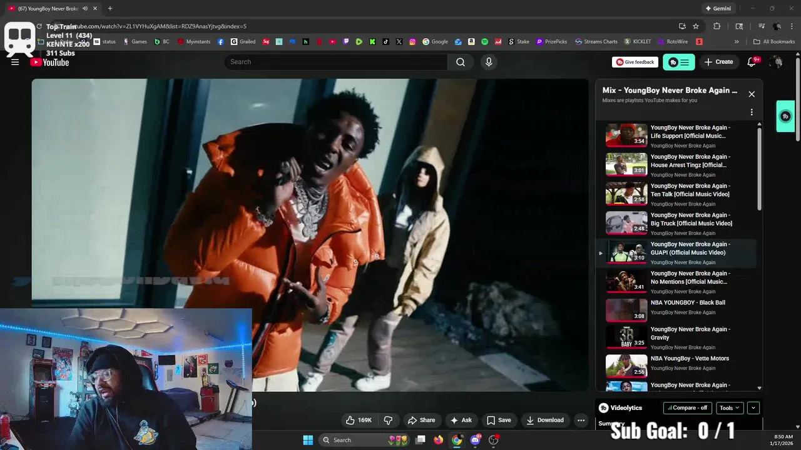Expand Videolytics panel with chevron button
801x450 pixels.
click(753, 407)
